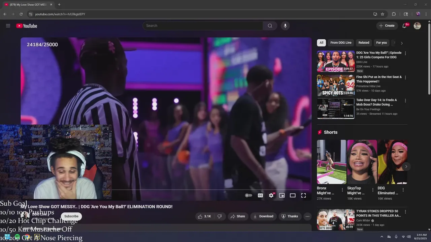Toggle autoplay switch in the player
Viewport: 431px width, 242px height.
click(x=248, y=195)
